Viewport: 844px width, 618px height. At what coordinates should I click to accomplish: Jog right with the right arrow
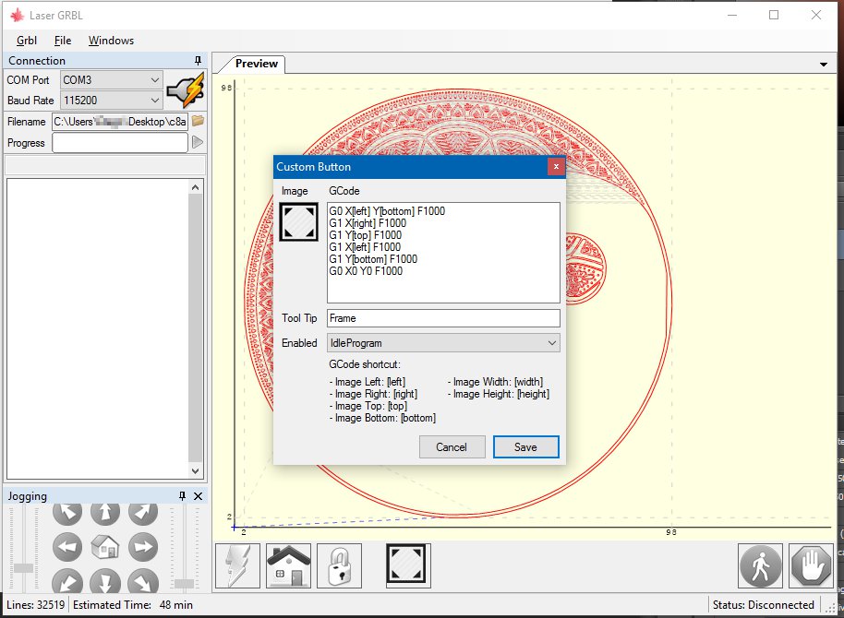(141, 547)
